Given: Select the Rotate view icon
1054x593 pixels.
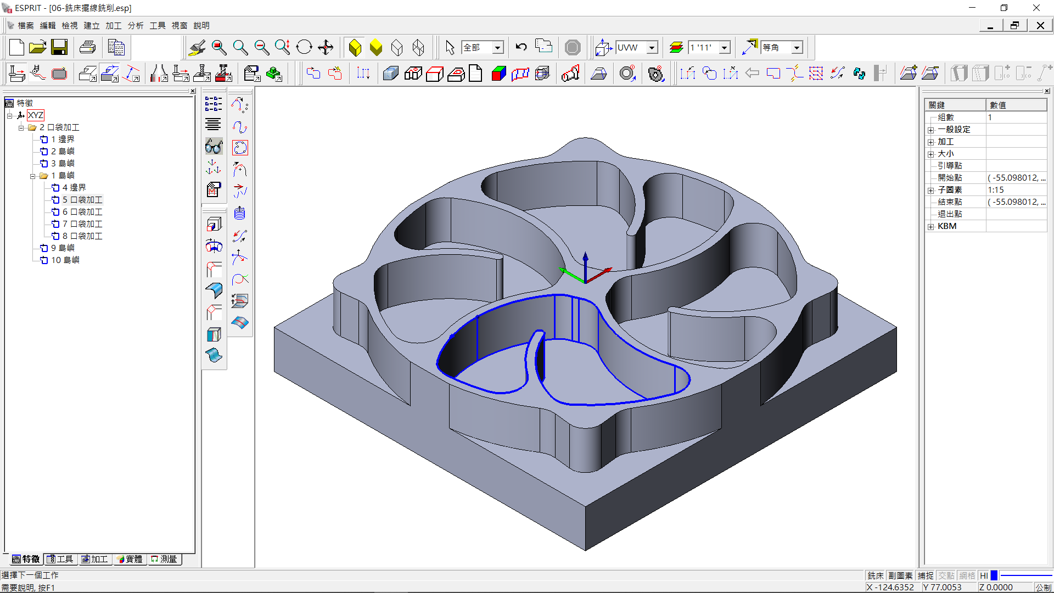Looking at the screenshot, I should [304, 48].
